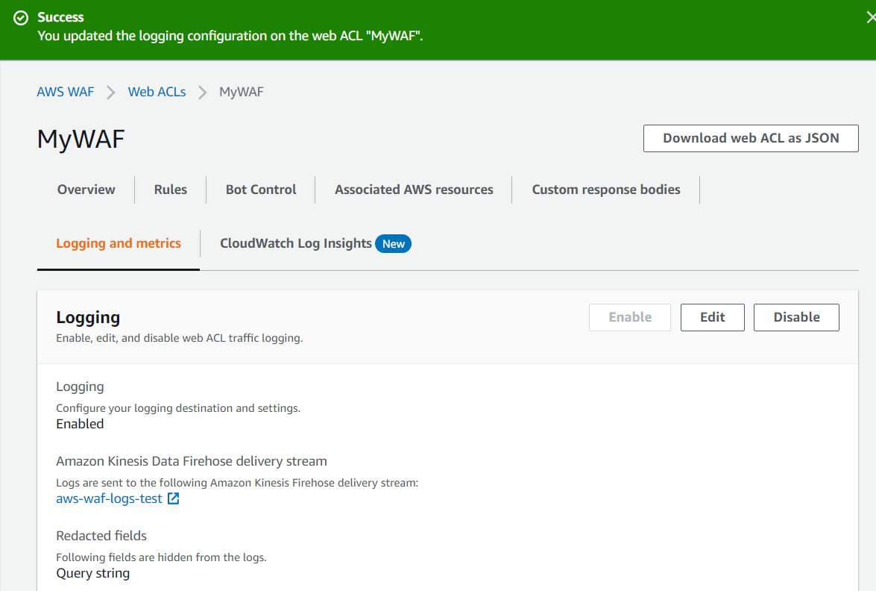Click the New badge on CloudWatch tab
The image size is (876, 591).
pyautogui.click(x=394, y=244)
